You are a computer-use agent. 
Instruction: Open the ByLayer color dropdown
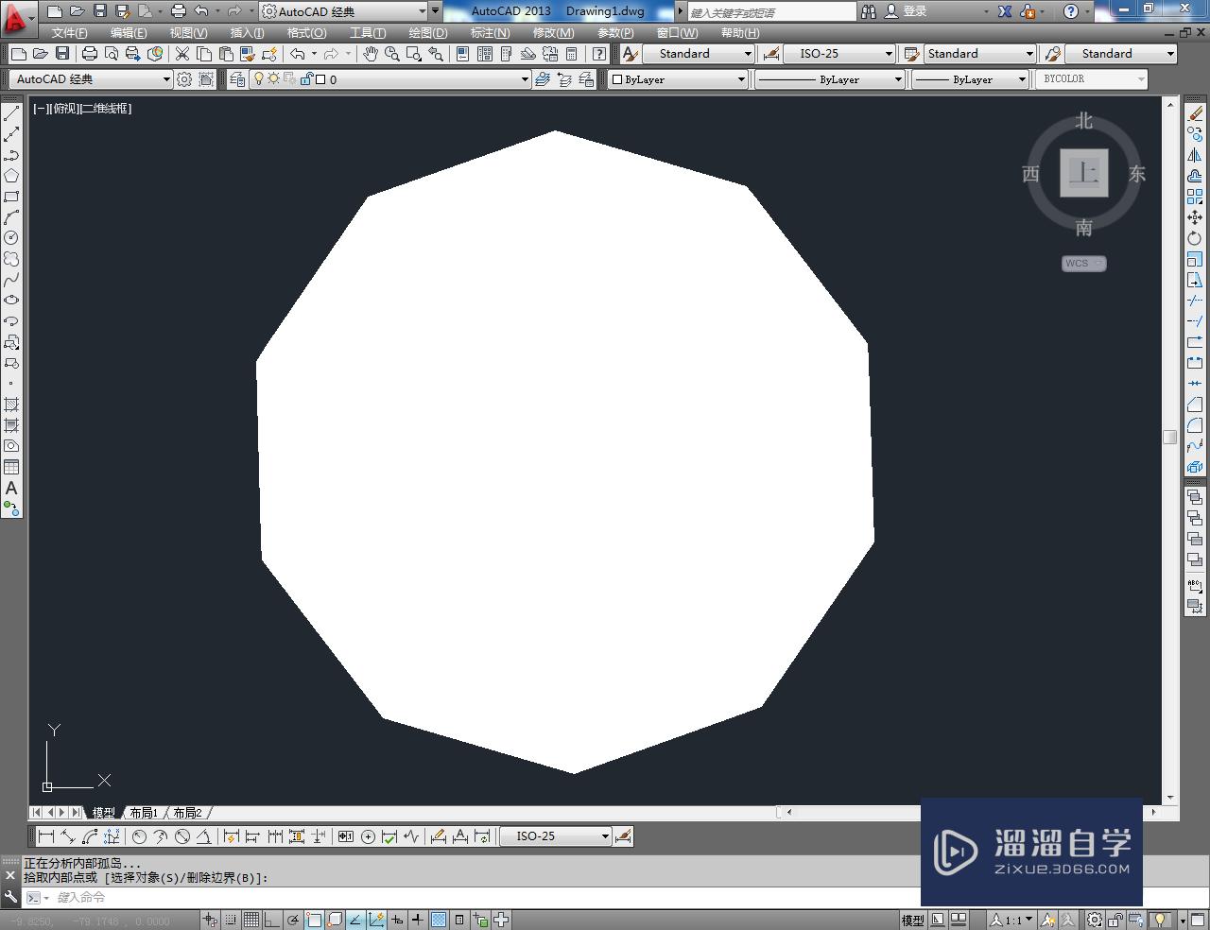click(678, 79)
